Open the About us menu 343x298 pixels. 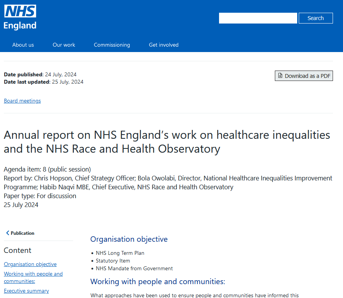pyautogui.click(x=23, y=45)
